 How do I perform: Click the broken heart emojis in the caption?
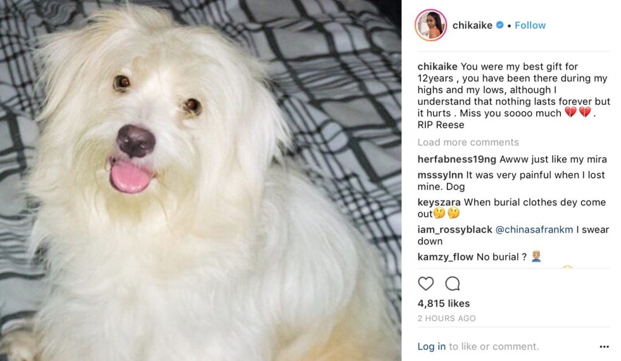click(577, 112)
